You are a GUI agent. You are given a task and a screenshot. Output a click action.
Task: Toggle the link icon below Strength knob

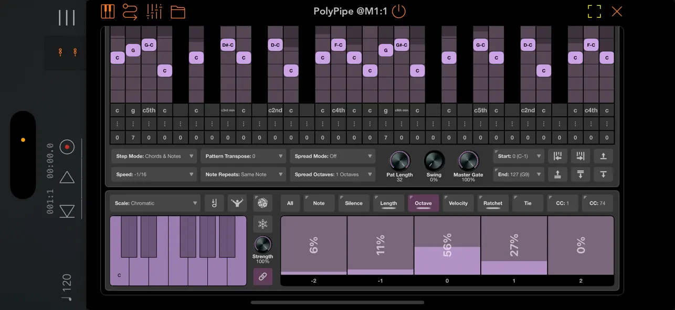click(x=263, y=277)
